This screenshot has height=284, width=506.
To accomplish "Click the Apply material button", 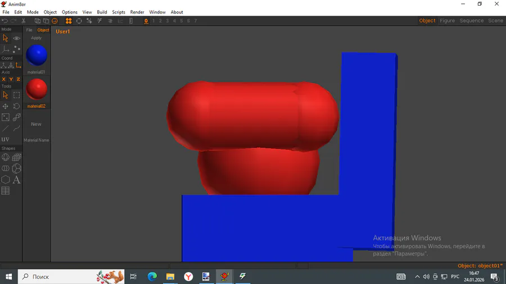I will [36, 38].
